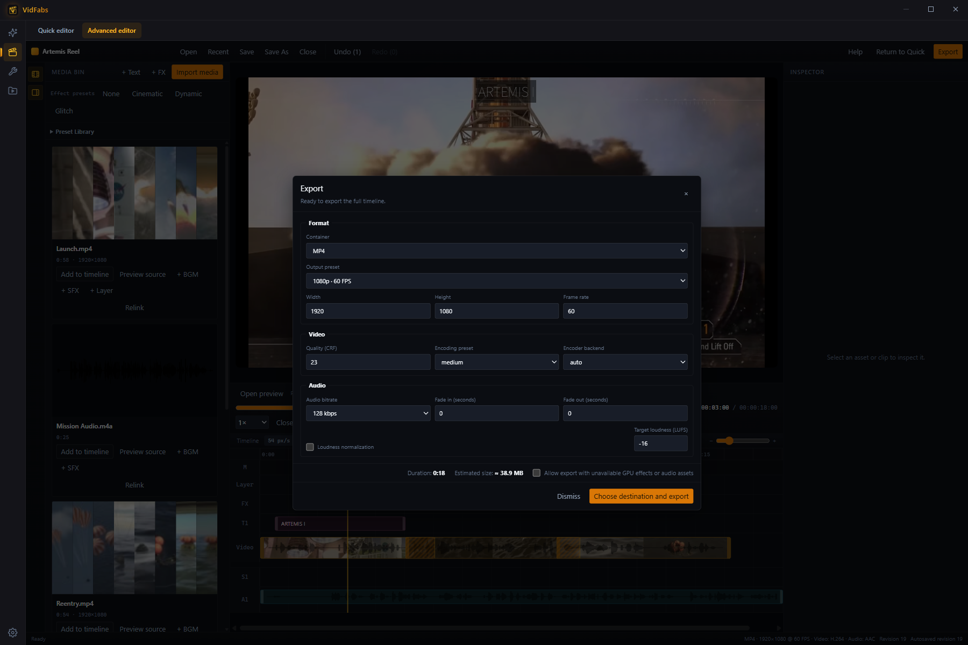
Task: Click Return to Quick
Action: click(x=900, y=52)
